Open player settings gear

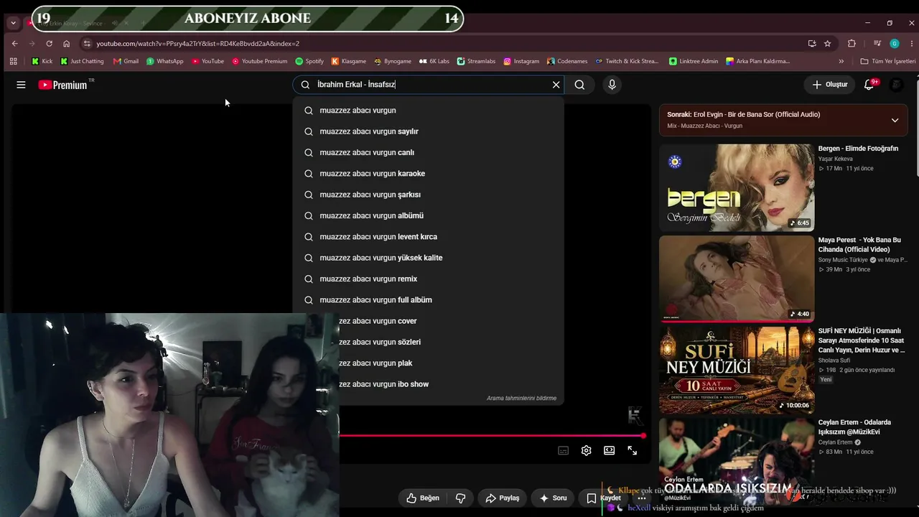click(587, 450)
